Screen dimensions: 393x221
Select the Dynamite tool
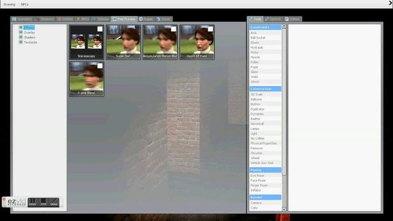click(265, 114)
